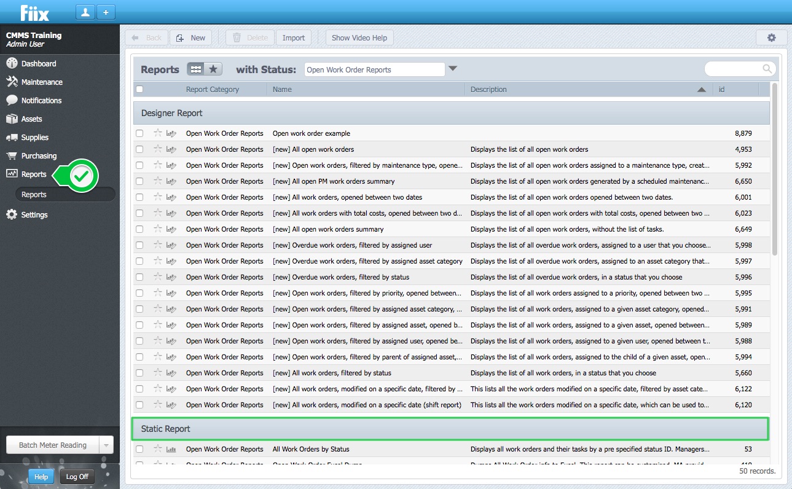Screen dimensions: 792x489
Task: Select checkbox for report id 6,001
Action: coord(139,197)
